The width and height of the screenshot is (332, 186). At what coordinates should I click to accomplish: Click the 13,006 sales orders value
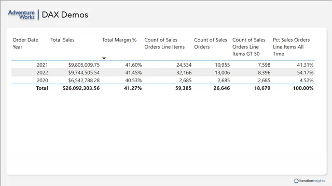tap(223, 72)
